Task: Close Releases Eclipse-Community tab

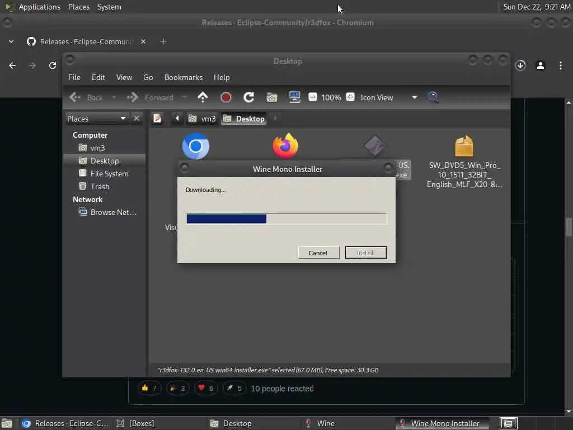Action: [143, 41]
